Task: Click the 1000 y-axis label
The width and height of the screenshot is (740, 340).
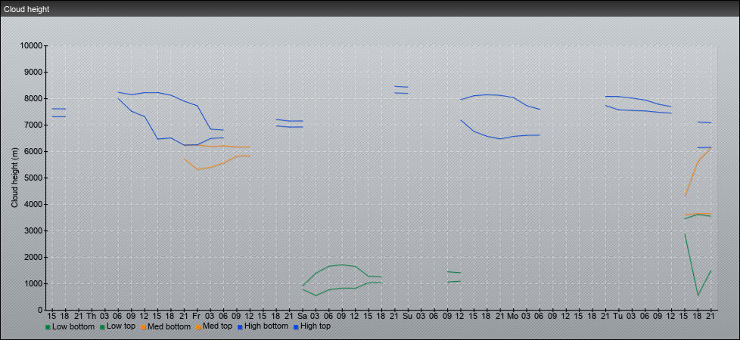Action: click(33, 283)
